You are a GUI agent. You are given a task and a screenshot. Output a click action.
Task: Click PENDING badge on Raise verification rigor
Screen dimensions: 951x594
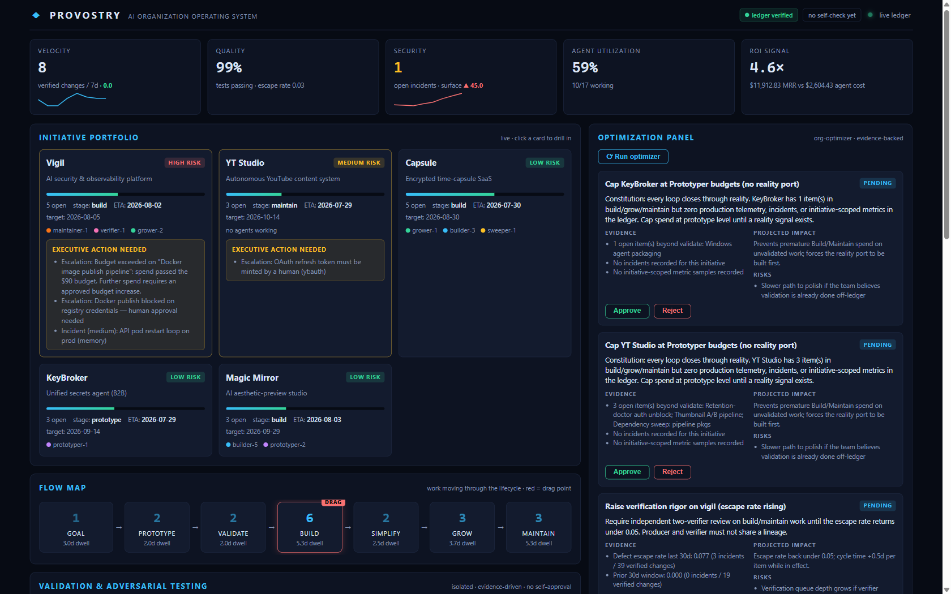click(877, 506)
